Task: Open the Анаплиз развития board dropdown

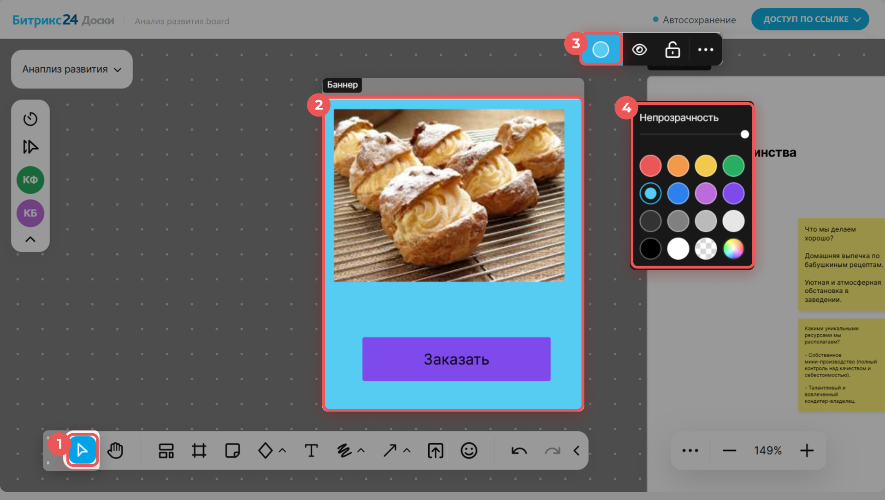Action: click(x=72, y=69)
